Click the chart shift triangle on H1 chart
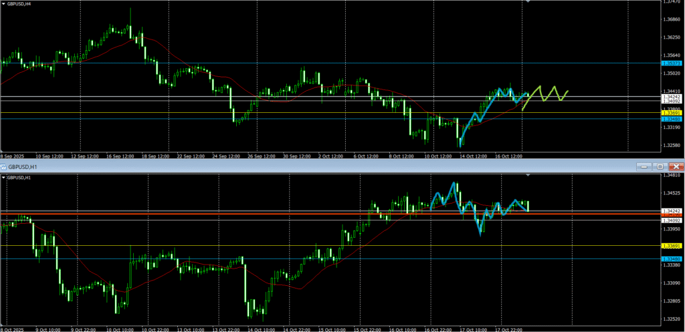Image resolution: width=685 pixels, height=332 pixels. pyautogui.click(x=529, y=175)
